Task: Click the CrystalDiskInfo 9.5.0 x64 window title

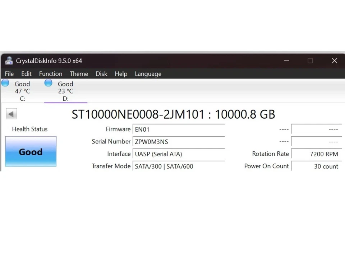Action: 49,61
